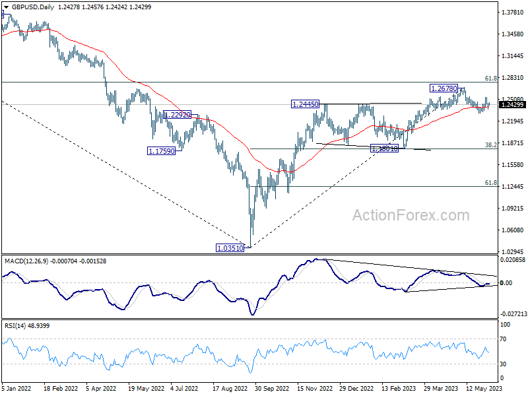Image resolution: width=528 pixels, height=396 pixels.
Task: Select the lower 61.8 Fibonacci label near 1.12445
Action: 490,183
